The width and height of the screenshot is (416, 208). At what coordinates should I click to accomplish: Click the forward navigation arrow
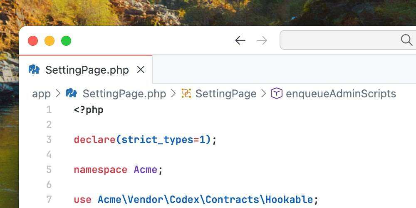(x=262, y=40)
